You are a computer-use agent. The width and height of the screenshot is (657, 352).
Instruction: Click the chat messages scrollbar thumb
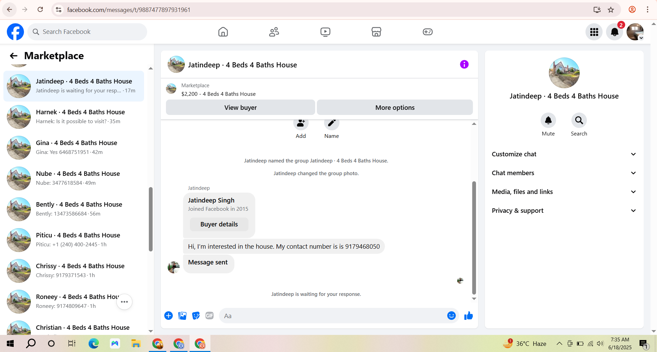coord(474,238)
